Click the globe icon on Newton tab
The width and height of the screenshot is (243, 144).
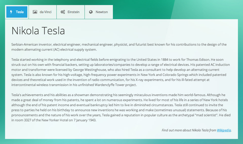pos(91,12)
